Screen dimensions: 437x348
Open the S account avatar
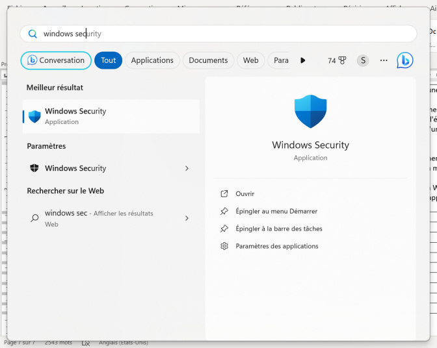(363, 60)
